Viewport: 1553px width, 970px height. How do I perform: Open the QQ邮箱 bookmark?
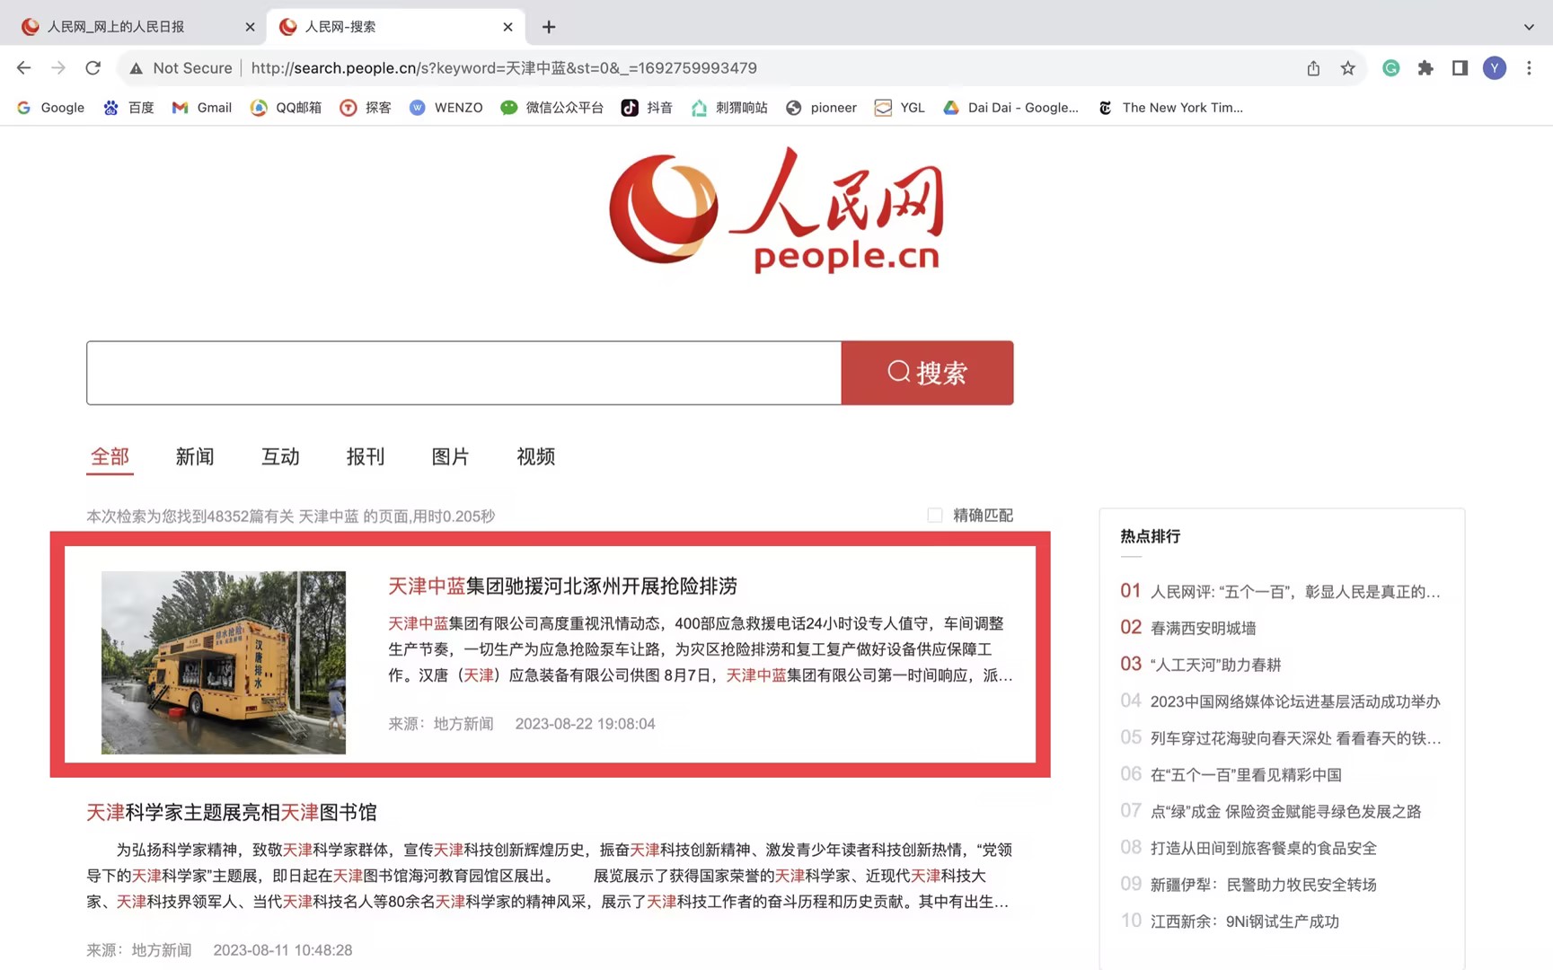click(x=286, y=108)
